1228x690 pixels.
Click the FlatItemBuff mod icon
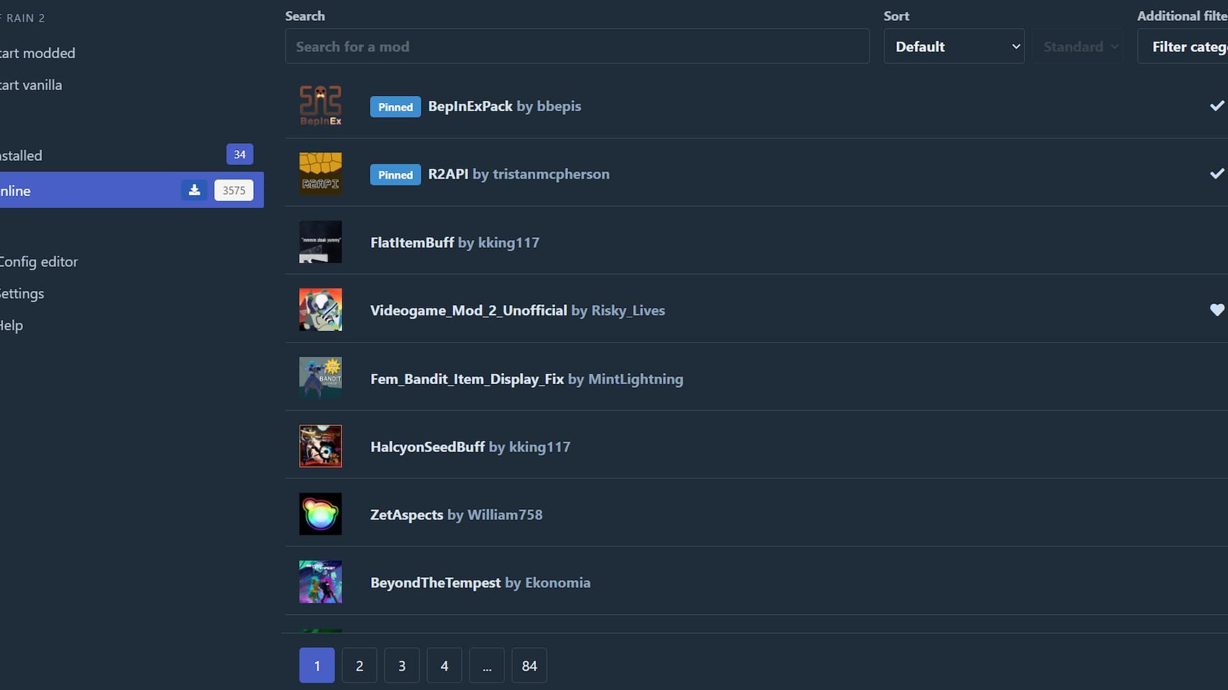(x=320, y=241)
